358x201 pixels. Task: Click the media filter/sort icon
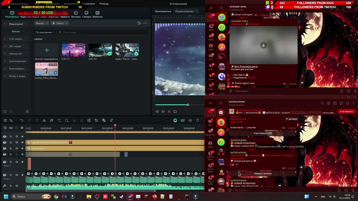pyautogui.click(x=139, y=23)
